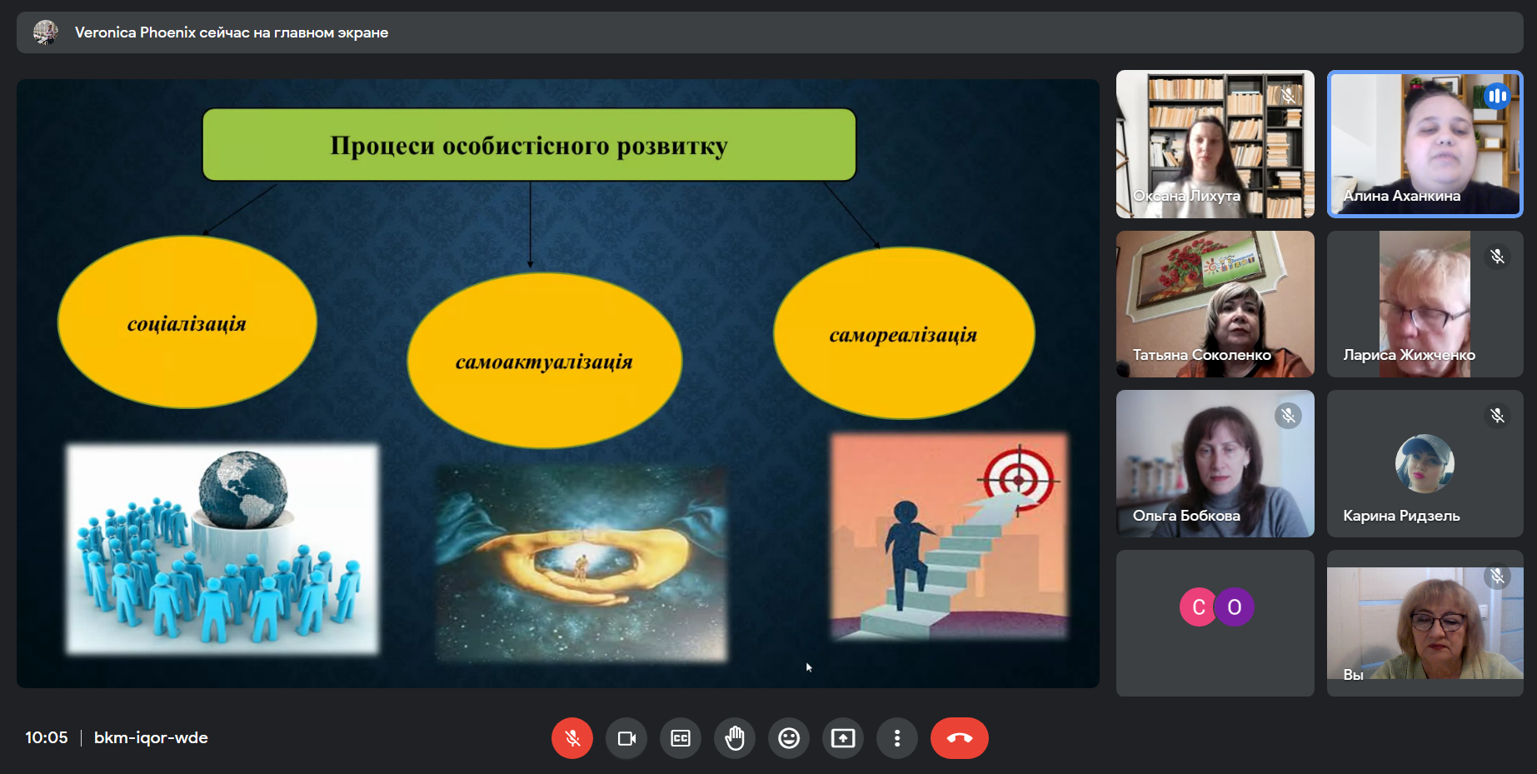Select your own video tile labeled Вы
Viewport: 1537px width, 774px height.
(x=1425, y=623)
